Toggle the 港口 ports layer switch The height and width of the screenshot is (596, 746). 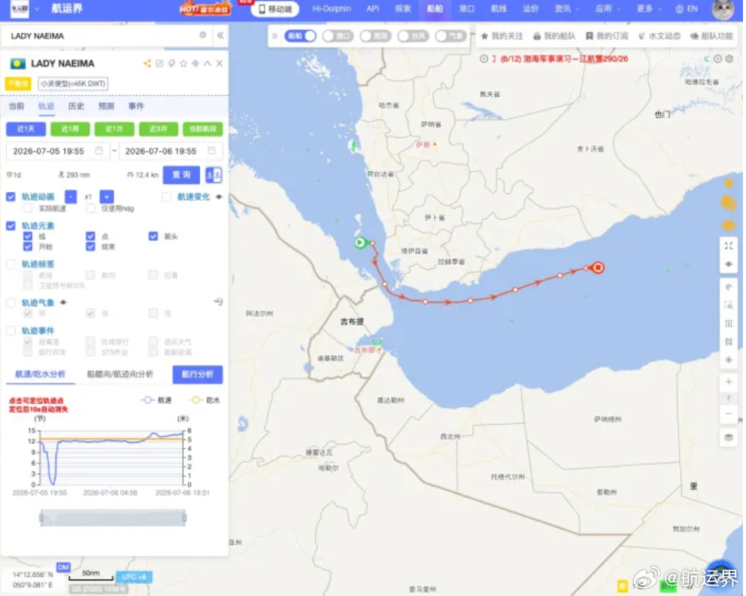[x=338, y=35]
